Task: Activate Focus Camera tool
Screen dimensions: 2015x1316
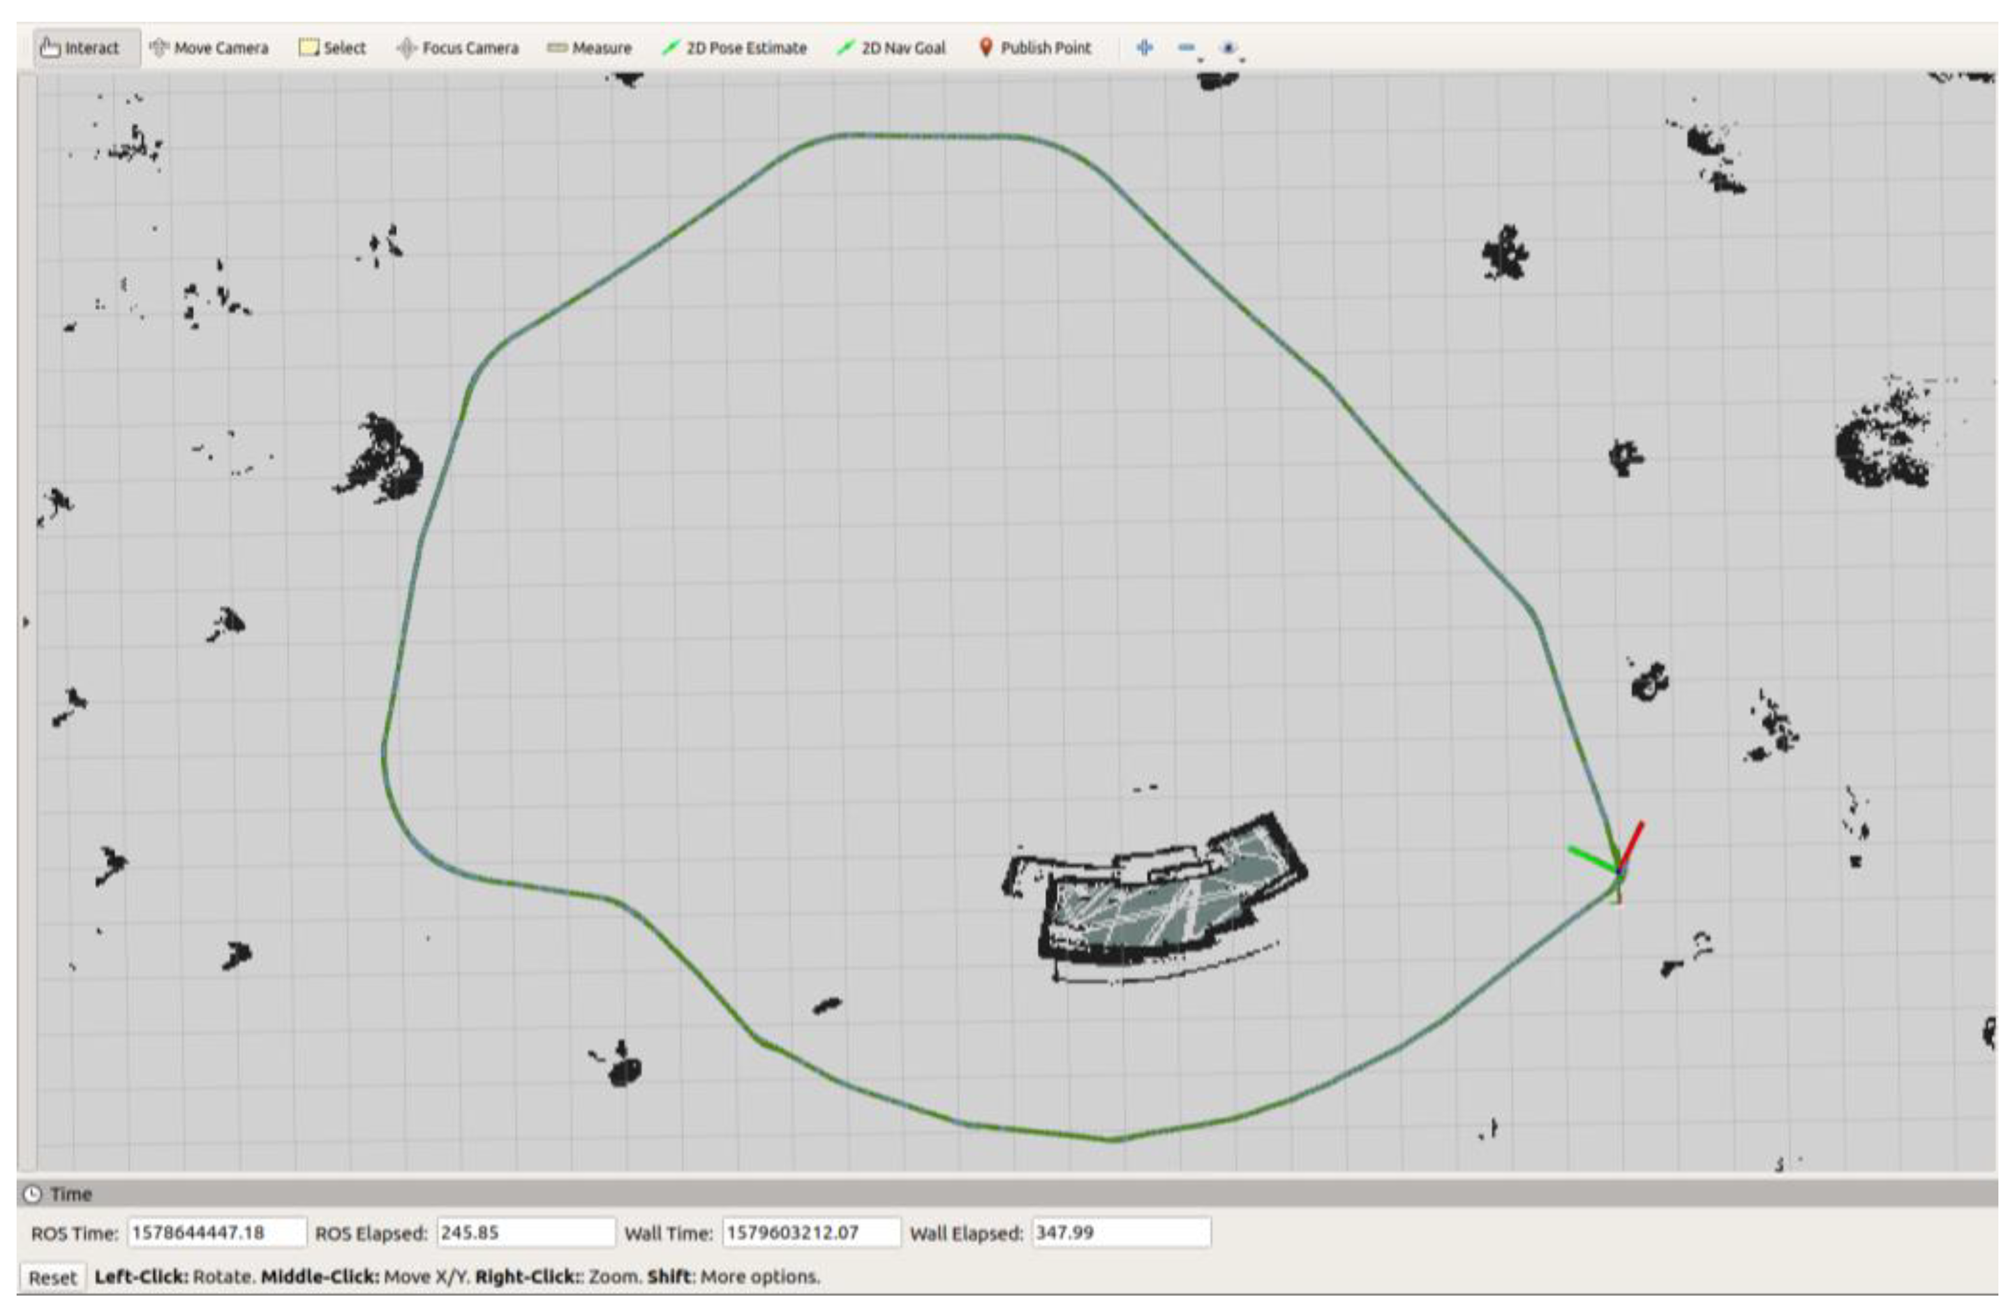Action: (x=457, y=48)
